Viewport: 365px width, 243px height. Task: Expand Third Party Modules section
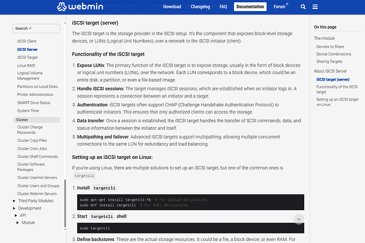click(x=13, y=201)
